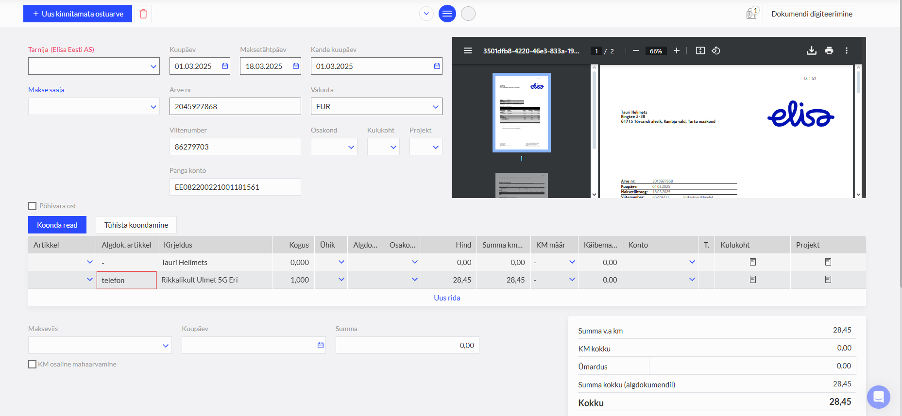Screen dimensions: 902x416
Task: Click the Ümardus amount field
Action: (752, 366)
